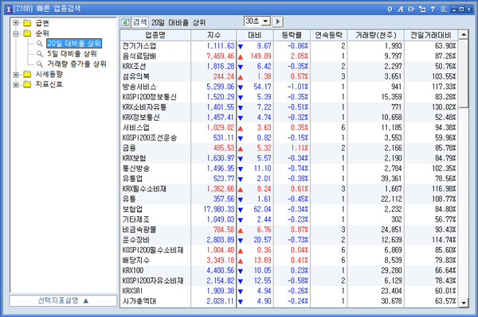
Task: Click the speaker icon left of 검색
Action: tap(125, 22)
